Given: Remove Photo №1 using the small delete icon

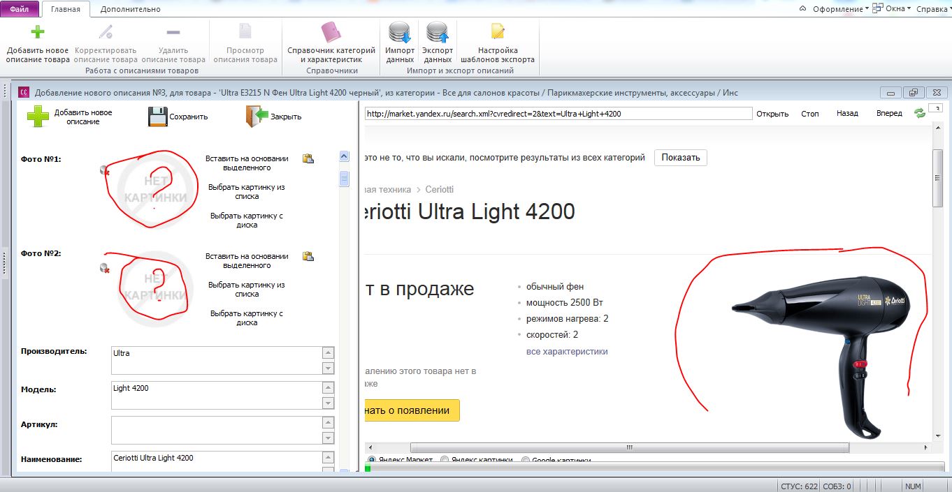Looking at the screenshot, I should click(x=105, y=170).
